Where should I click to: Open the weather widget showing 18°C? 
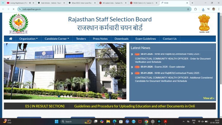(7, 121)
